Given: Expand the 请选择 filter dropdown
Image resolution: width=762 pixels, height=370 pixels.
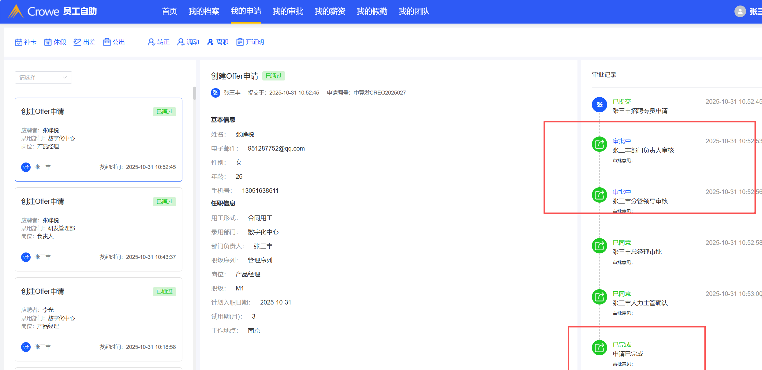Looking at the screenshot, I should (x=43, y=77).
